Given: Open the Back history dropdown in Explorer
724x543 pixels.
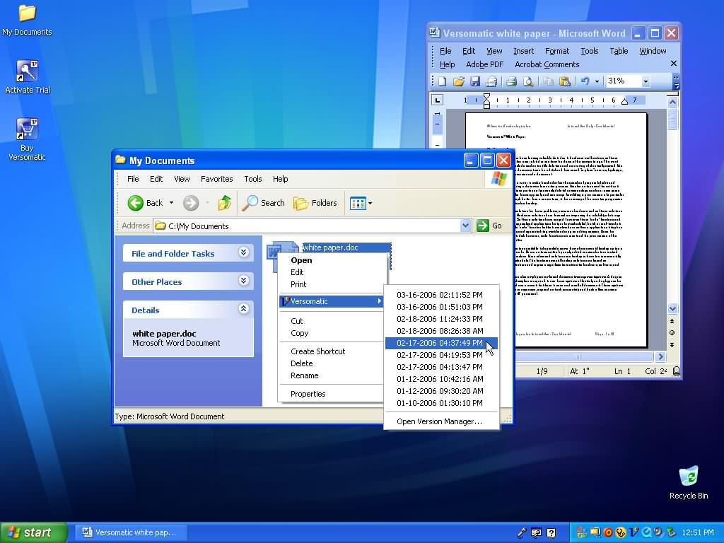Looking at the screenshot, I should 171,203.
